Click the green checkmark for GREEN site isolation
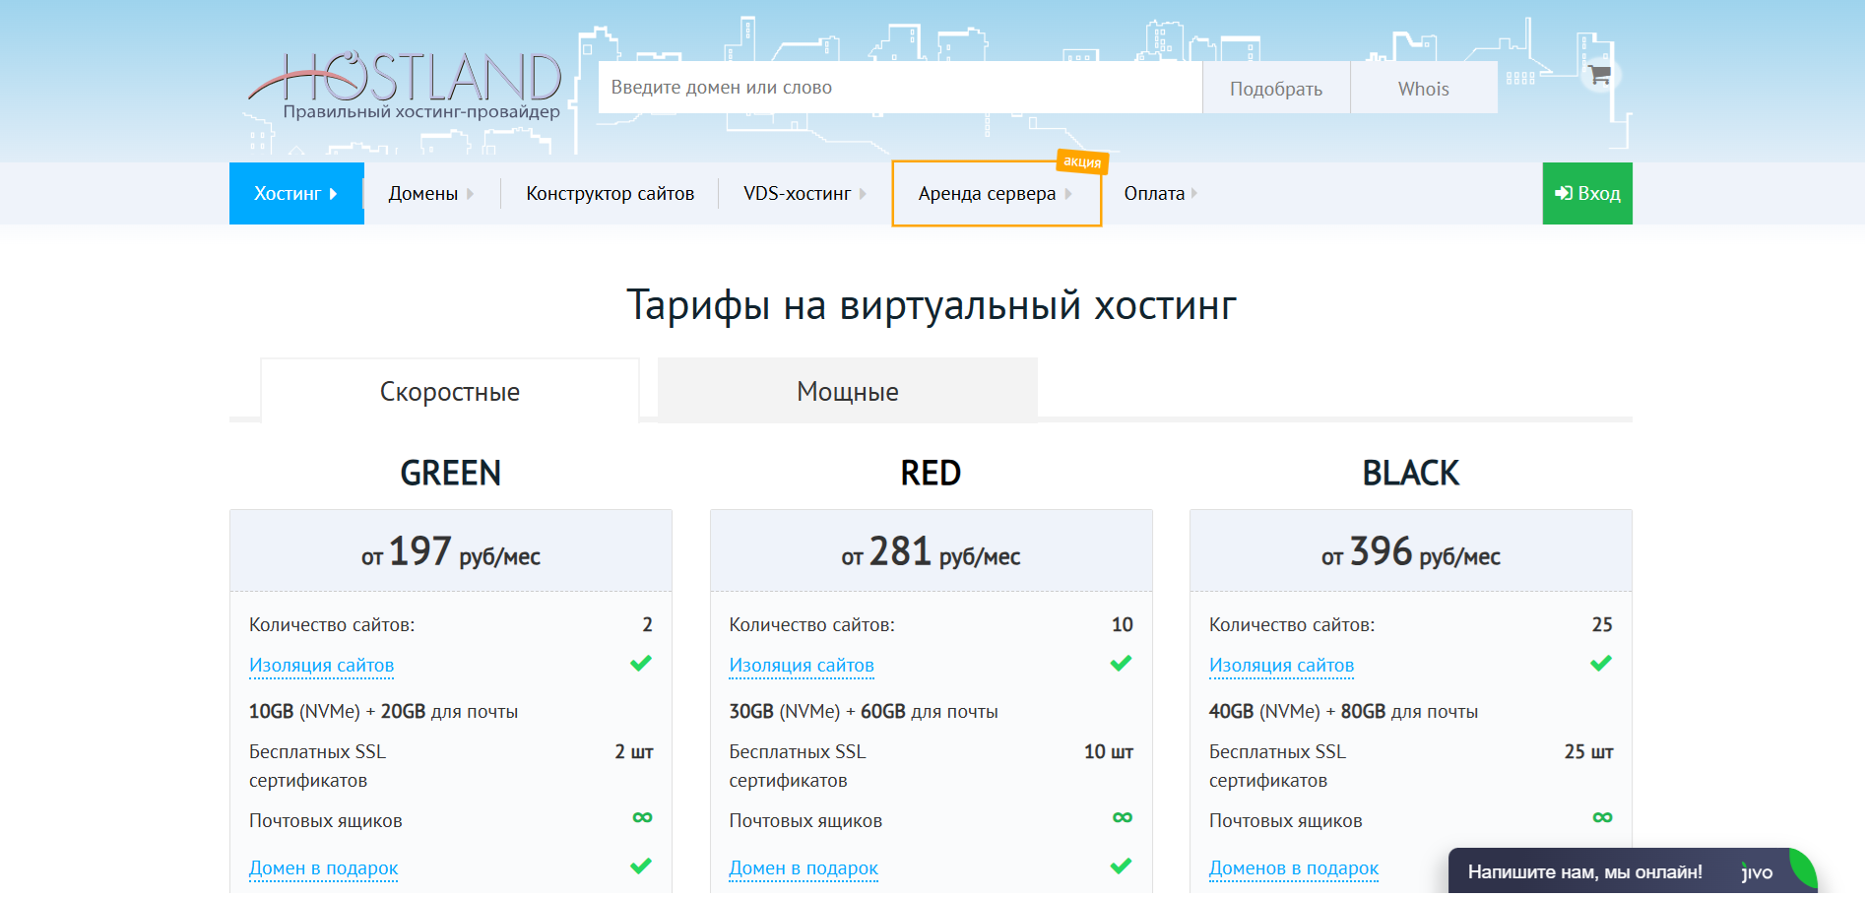1865x898 pixels. (641, 664)
